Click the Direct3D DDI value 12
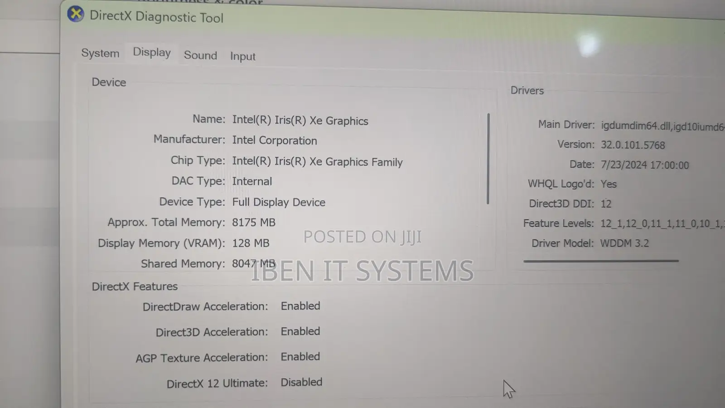Screen dimensions: 725x408 pos(606,204)
